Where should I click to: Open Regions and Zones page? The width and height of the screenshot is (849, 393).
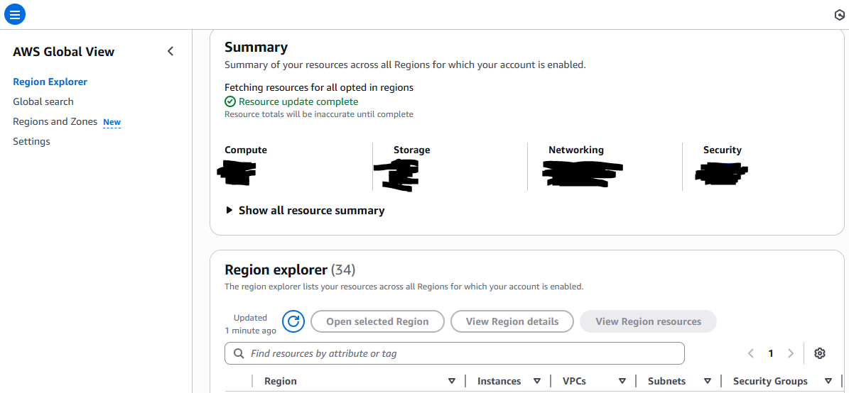(x=55, y=121)
